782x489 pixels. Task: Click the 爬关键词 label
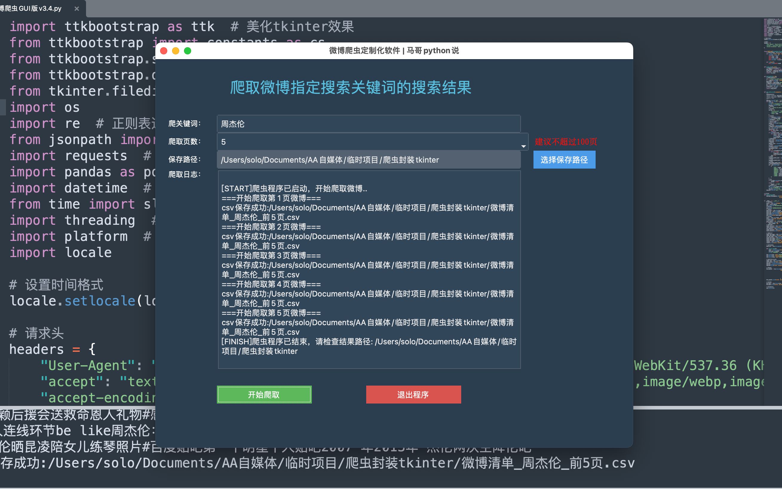(185, 123)
